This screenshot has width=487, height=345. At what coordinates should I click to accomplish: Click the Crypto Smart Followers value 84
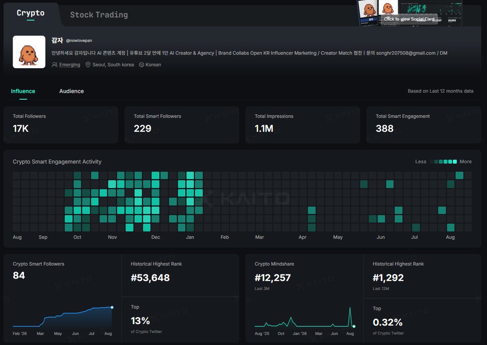(x=19, y=276)
